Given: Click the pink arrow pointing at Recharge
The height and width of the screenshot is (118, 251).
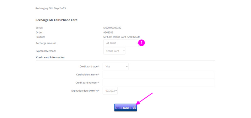Looking at the screenshot, I should point(145,99).
